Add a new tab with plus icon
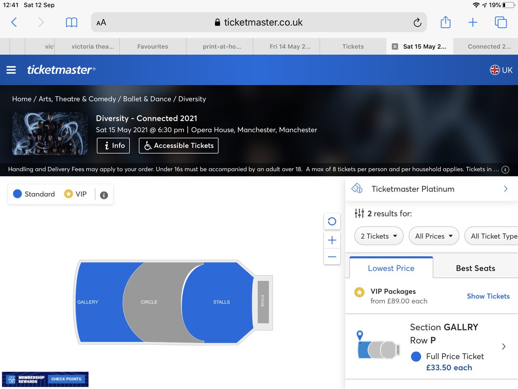Viewport: 518px width, 389px height. [473, 22]
